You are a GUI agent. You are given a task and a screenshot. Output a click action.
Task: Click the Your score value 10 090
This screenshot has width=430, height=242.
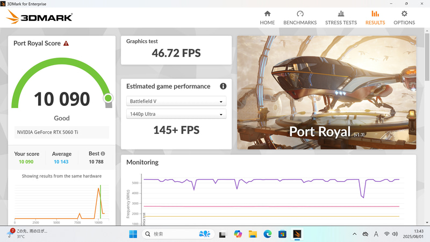click(x=26, y=162)
